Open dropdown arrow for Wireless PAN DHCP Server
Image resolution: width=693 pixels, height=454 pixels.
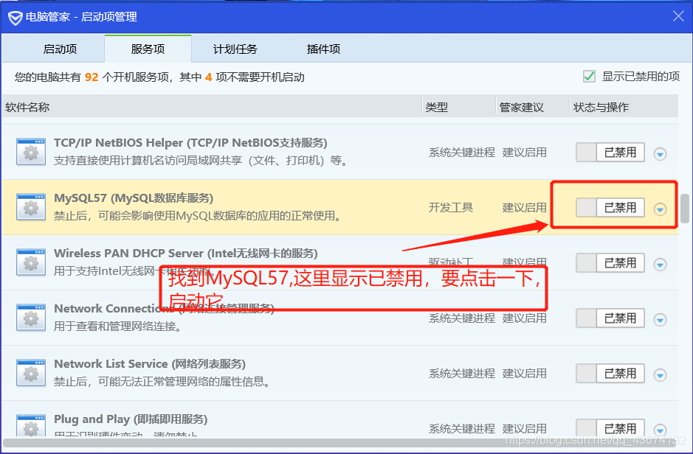[661, 265]
